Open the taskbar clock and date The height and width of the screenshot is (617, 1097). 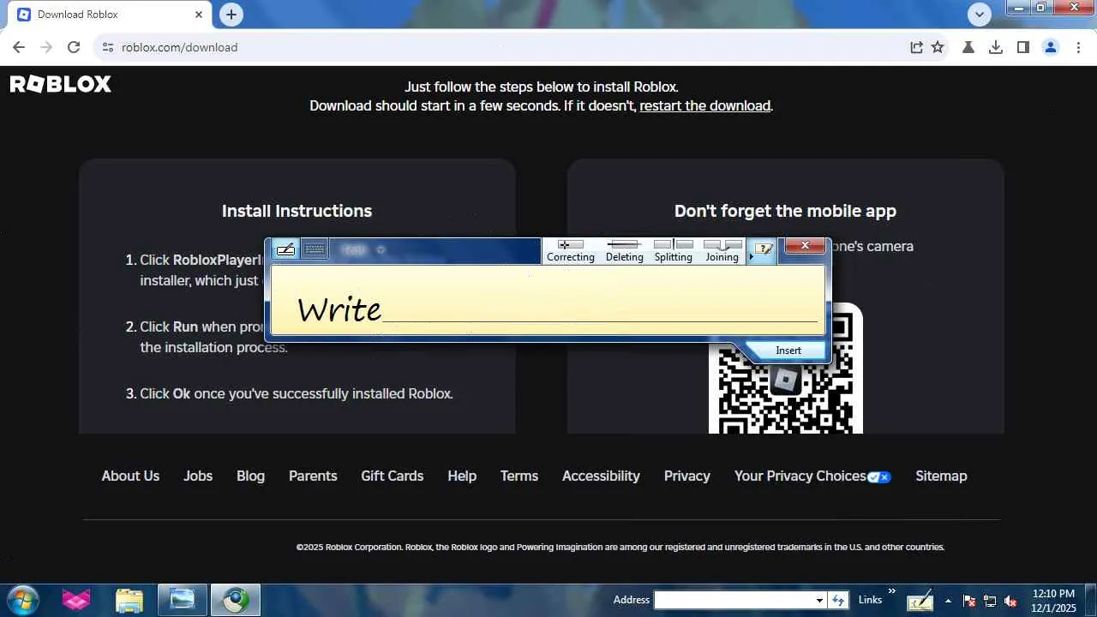(x=1054, y=600)
